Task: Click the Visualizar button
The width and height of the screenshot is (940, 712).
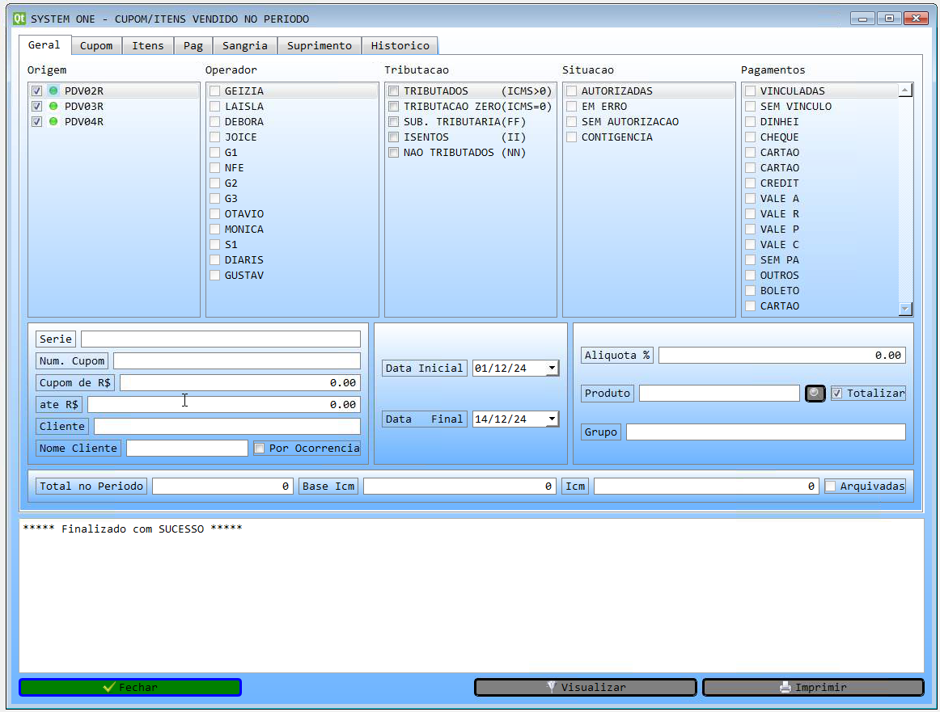Action: (x=585, y=688)
